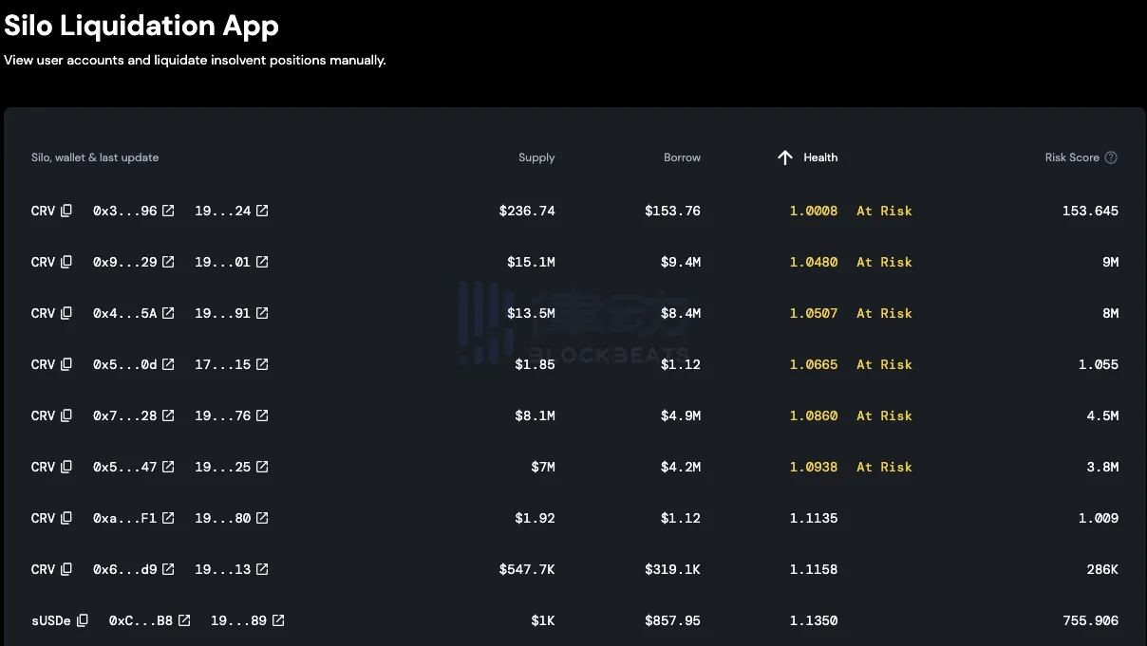The width and height of the screenshot is (1147, 646).
Task: Open external link for wallet 0x9...29
Action: pos(168,262)
